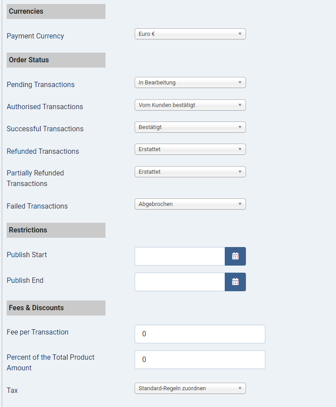Click the Percent of Total Product Amount field

[x=200, y=360]
